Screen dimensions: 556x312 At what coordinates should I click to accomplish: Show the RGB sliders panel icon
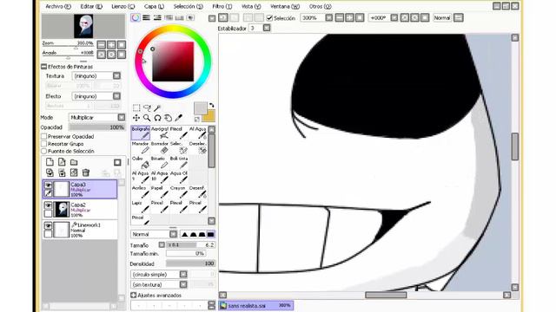[146, 17]
